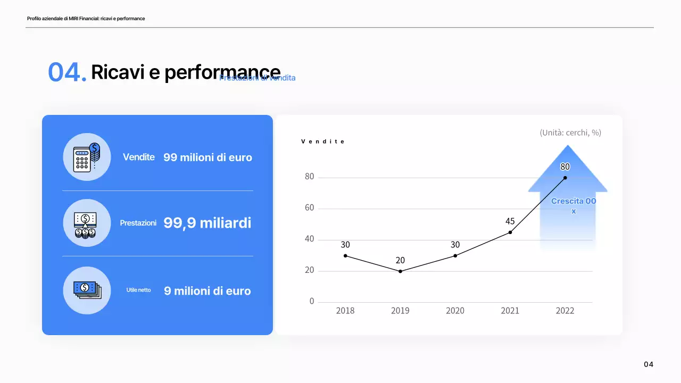Click the 2021 data point valued 45
Screen dimensions: 681x383
(x=510, y=232)
